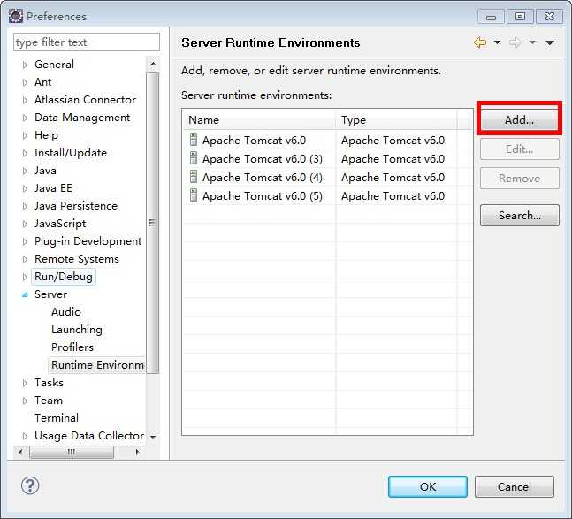
Task: Select the General preferences item
Action: (x=54, y=65)
